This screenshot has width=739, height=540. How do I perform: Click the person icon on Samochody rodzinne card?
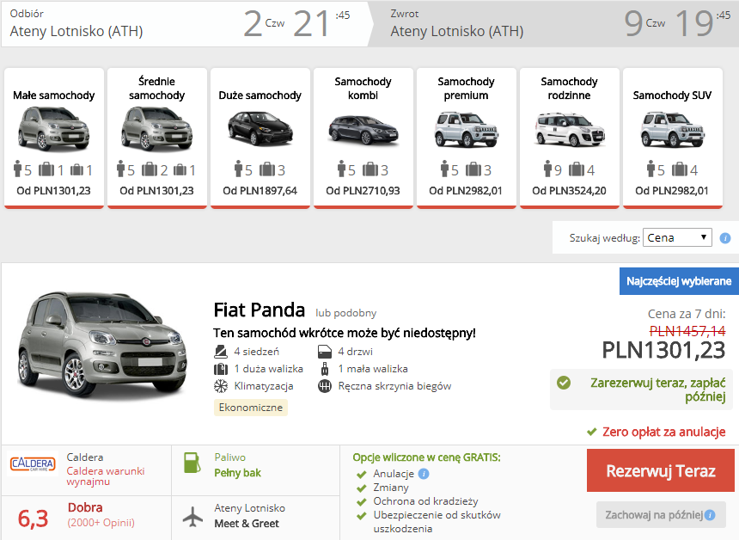pyautogui.click(x=547, y=169)
